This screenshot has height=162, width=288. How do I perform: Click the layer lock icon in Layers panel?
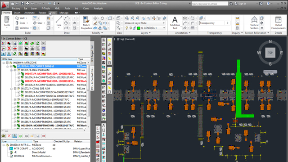pyautogui.click(x=135, y=28)
